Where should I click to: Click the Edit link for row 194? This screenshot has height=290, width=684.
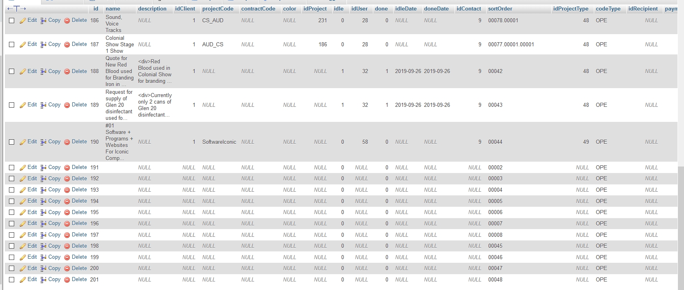(x=32, y=201)
